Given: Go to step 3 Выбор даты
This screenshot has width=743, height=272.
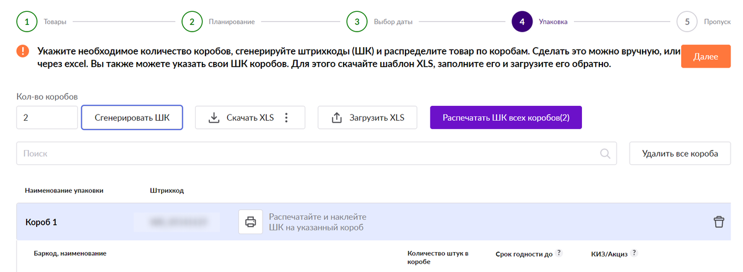Looking at the screenshot, I should [357, 21].
